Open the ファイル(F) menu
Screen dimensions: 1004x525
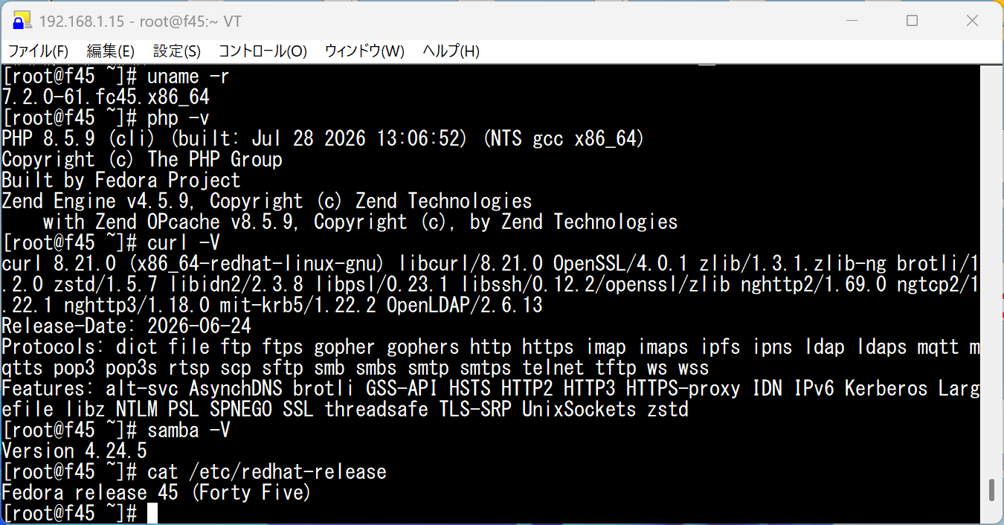point(38,51)
